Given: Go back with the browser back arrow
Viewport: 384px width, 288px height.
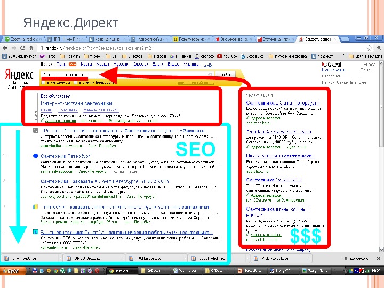Looking at the screenshot, I should (6, 48).
